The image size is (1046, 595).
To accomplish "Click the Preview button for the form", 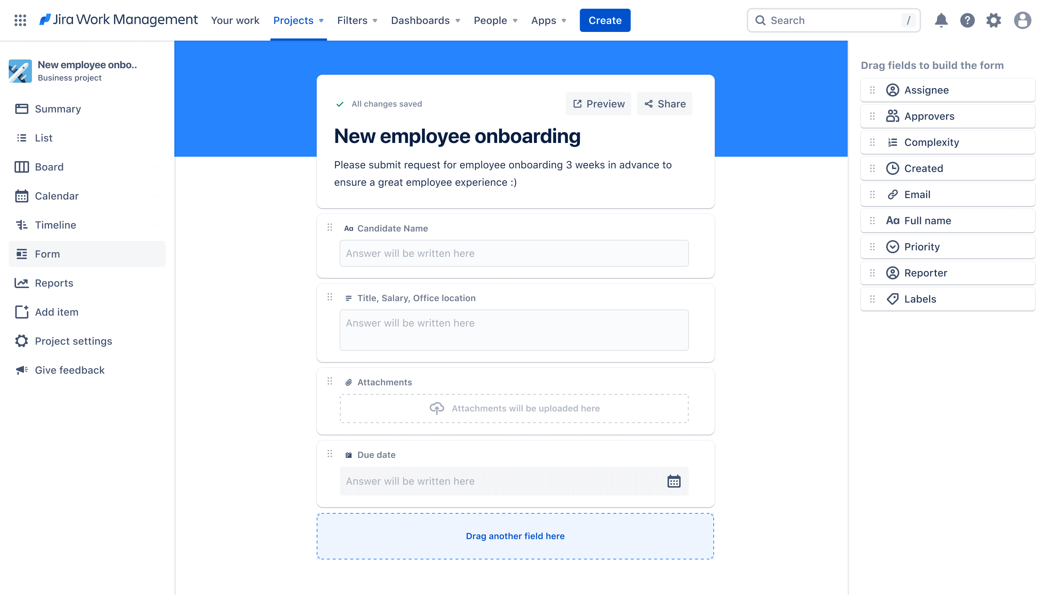I will (x=598, y=103).
